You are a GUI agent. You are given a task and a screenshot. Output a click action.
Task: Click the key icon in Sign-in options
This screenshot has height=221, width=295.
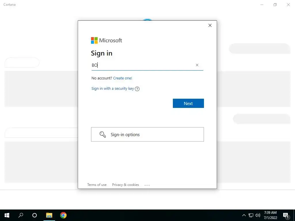click(x=103, y=134)
